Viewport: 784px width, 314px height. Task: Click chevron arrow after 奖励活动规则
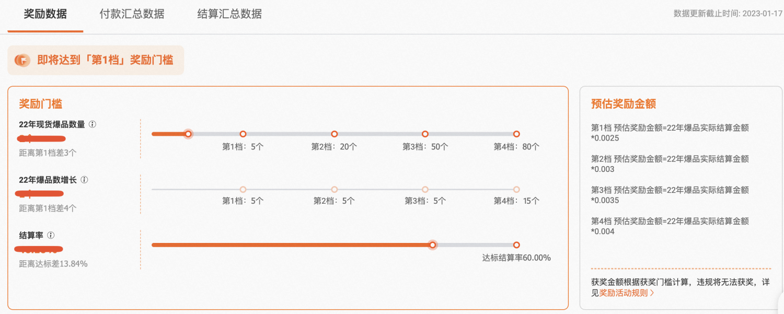pyautogui.click(x=652, y=293)
